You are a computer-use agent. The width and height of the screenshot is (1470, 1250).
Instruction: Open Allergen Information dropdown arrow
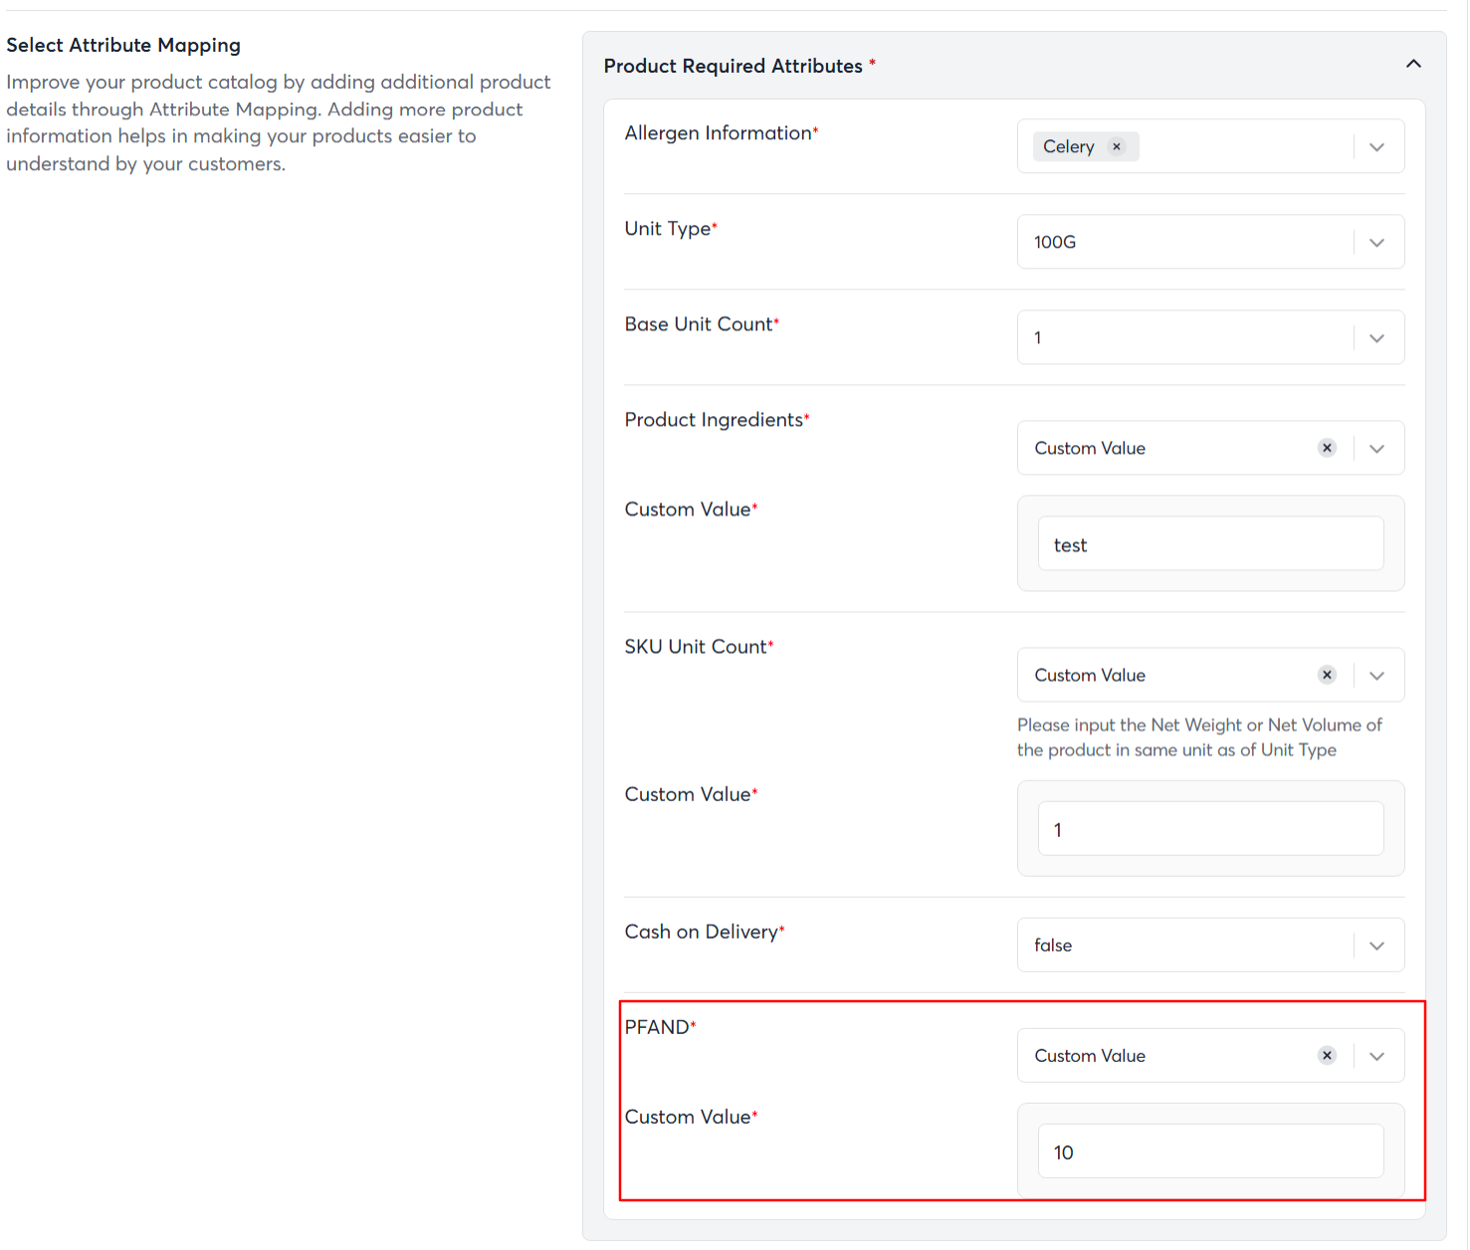click(1377, 147)
